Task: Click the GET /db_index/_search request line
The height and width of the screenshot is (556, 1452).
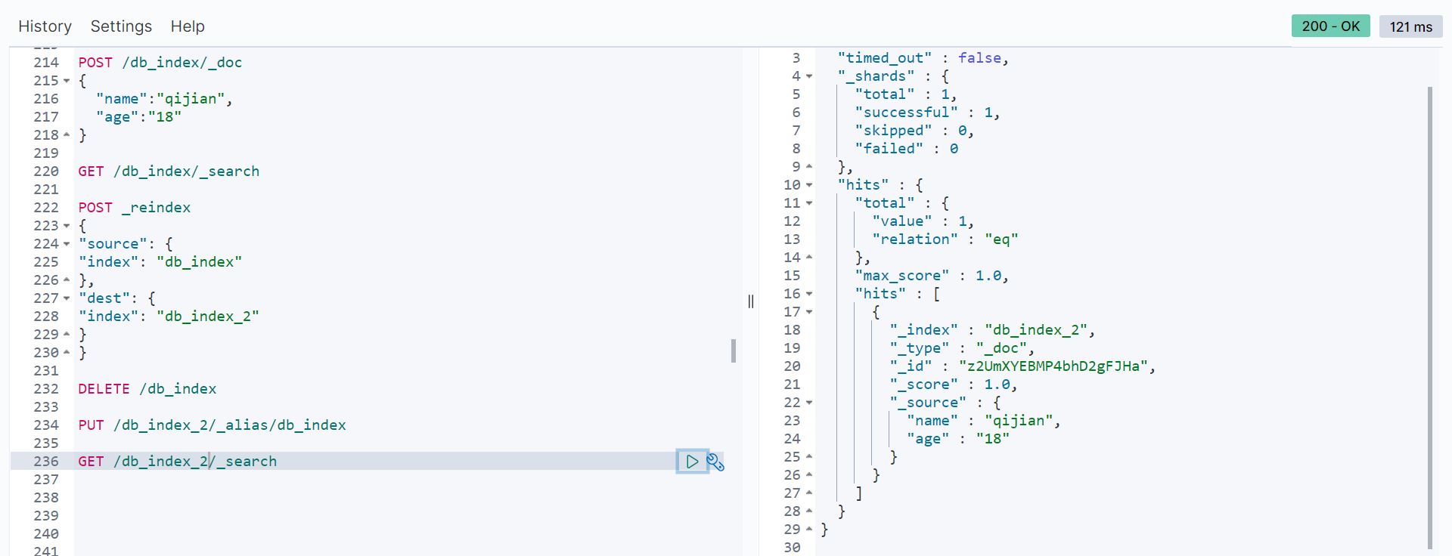Action: pyautogui.click(x=169, y=171)
